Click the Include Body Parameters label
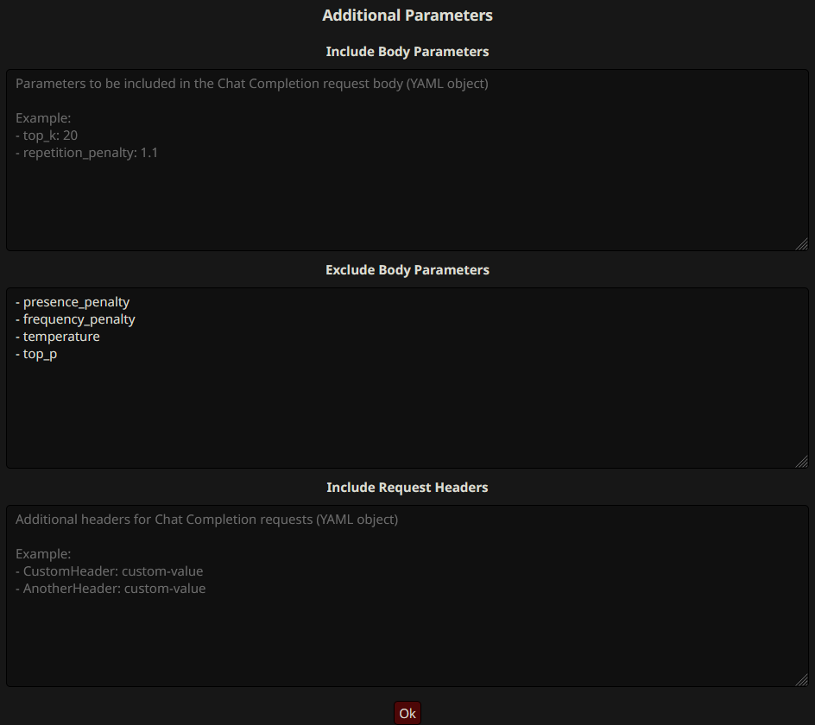The width and height of the screenshot is (815, 725). (x=407, y=52)
